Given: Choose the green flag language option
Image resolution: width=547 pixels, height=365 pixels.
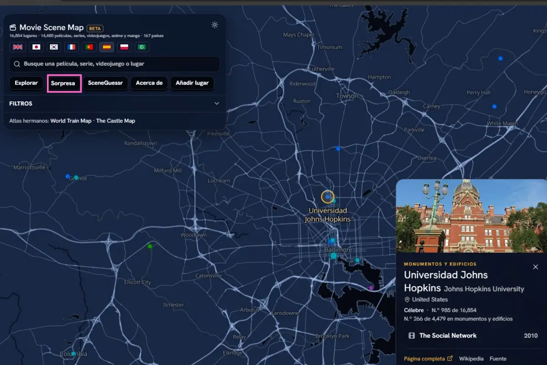Looking at the screenshot, I should tap(142, 47).
